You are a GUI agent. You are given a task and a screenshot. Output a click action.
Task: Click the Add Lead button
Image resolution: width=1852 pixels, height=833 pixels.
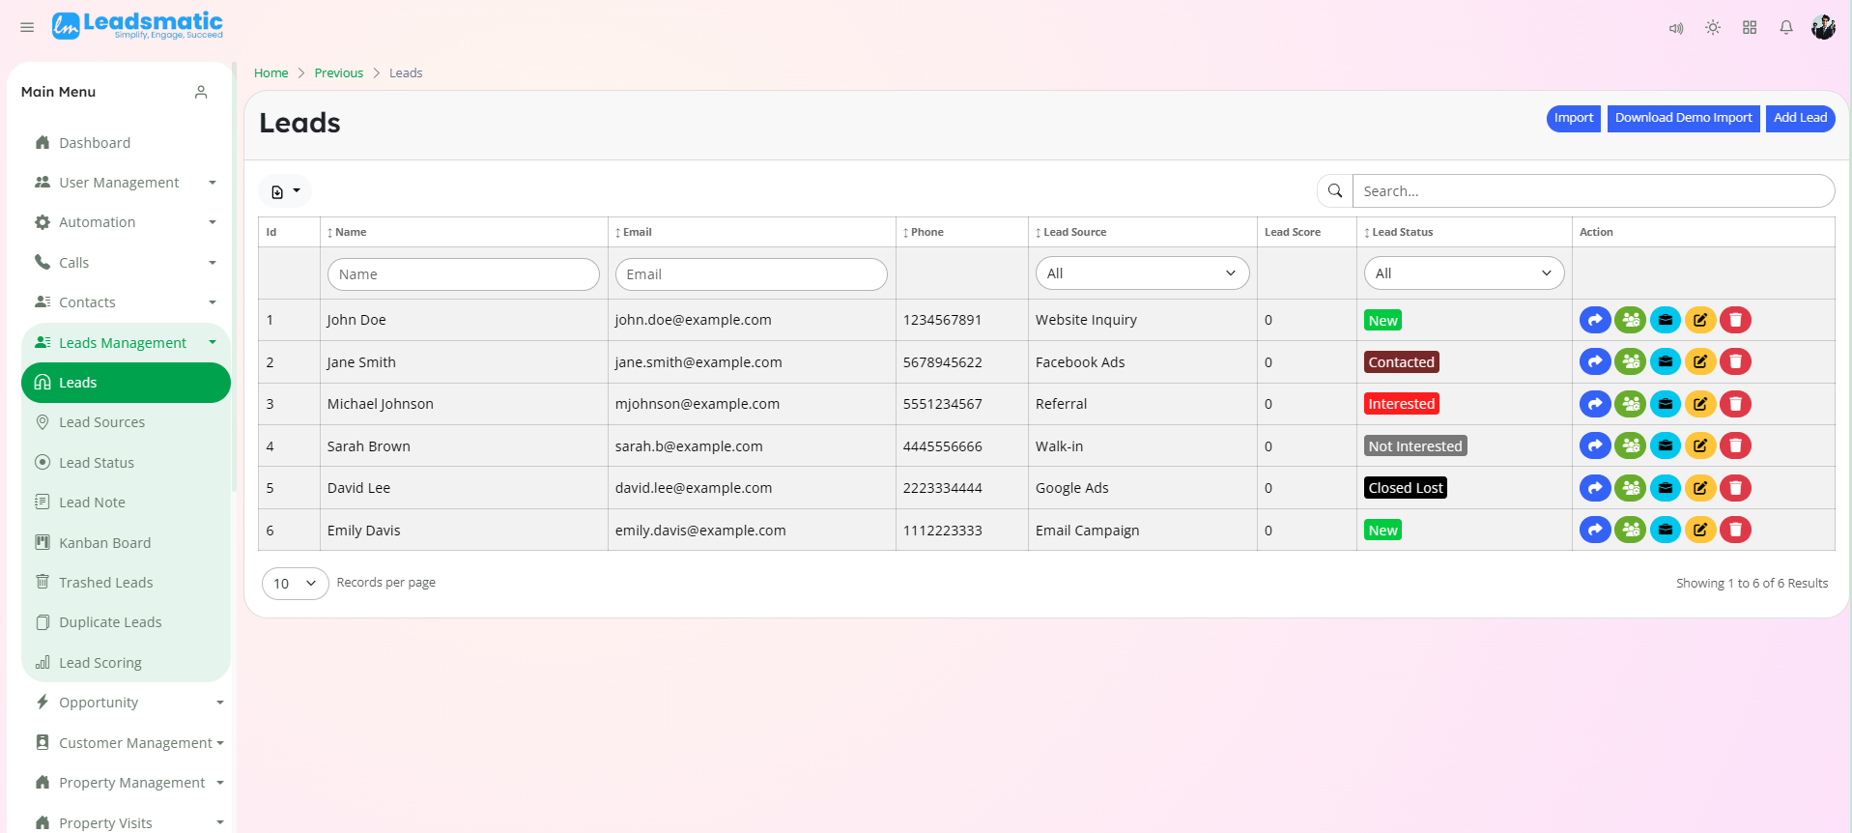point(1800,118)
